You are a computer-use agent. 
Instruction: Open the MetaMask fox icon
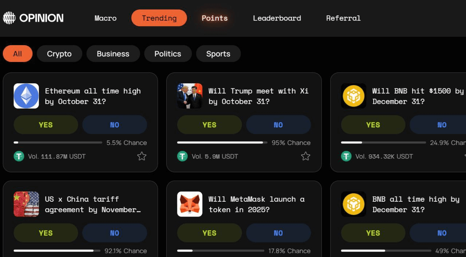[x=190, y=204]
